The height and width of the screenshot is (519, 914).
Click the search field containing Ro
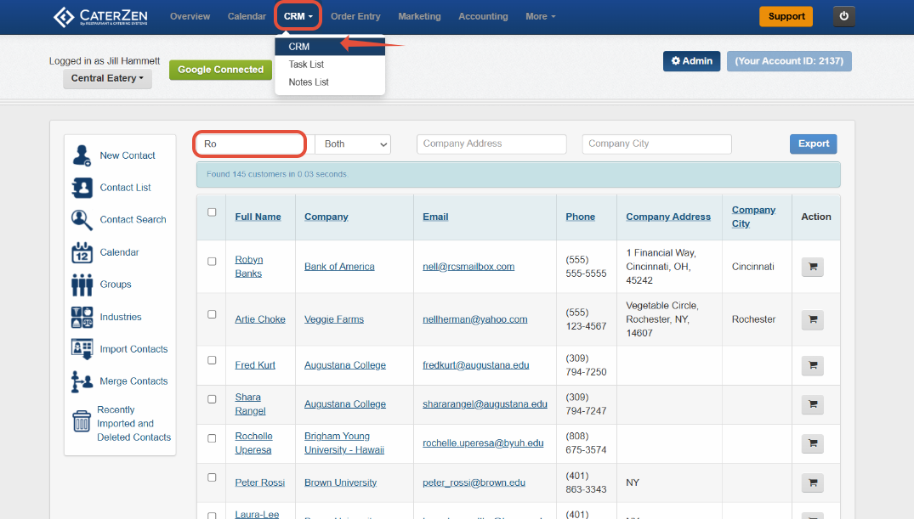point(249,144)
